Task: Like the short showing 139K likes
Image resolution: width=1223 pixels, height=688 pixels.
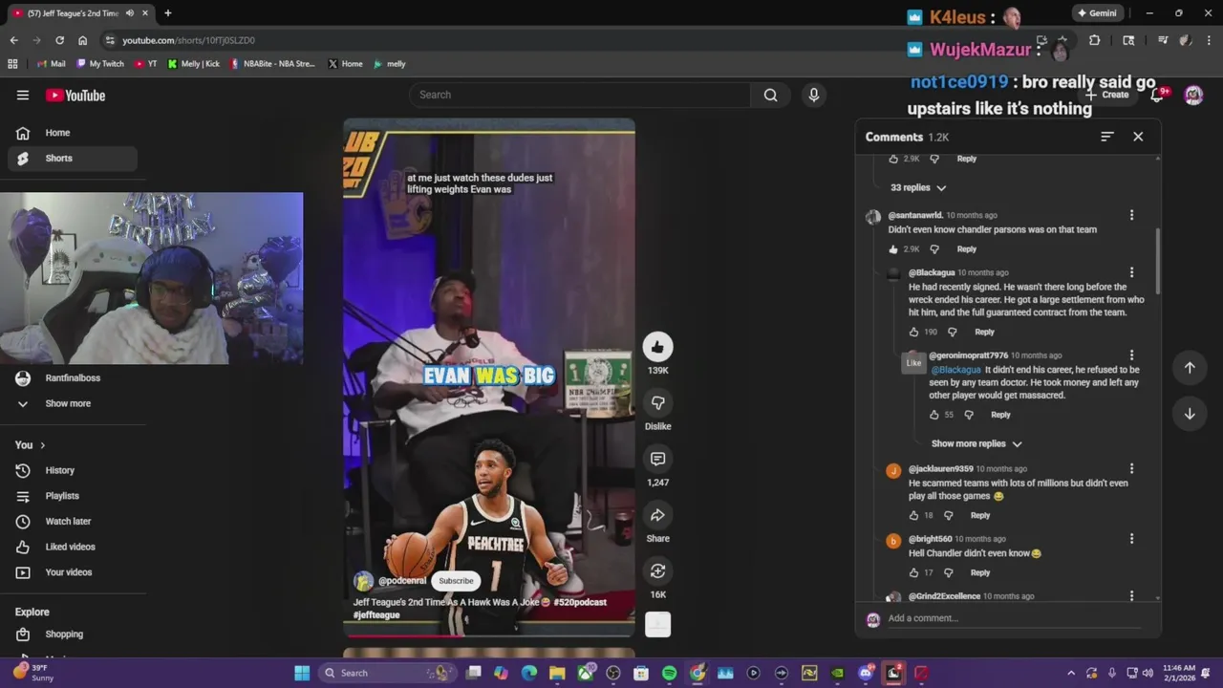Action: tap(657, 347)
